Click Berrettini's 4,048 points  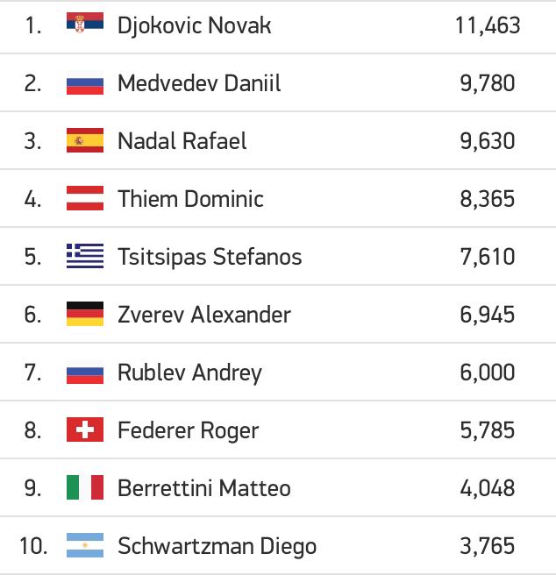click(x=488, y=488)
